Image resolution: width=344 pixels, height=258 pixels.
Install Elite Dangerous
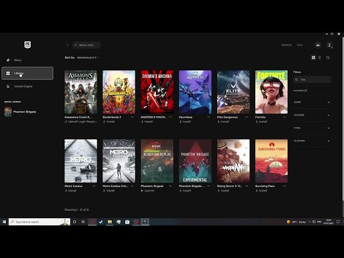(x=223, y=121)
